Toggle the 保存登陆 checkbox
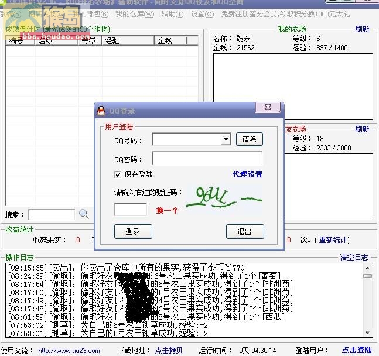379x356 pixels. pyautogui.click(x=118, y=174)
